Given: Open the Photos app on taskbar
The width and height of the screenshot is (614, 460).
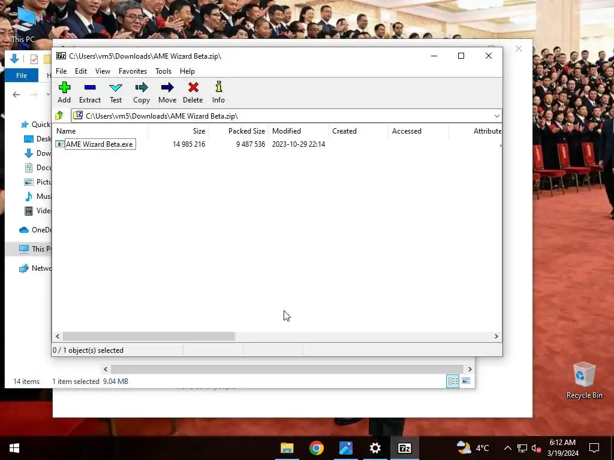Looking at the screenshot, I should tap(346, 448).
